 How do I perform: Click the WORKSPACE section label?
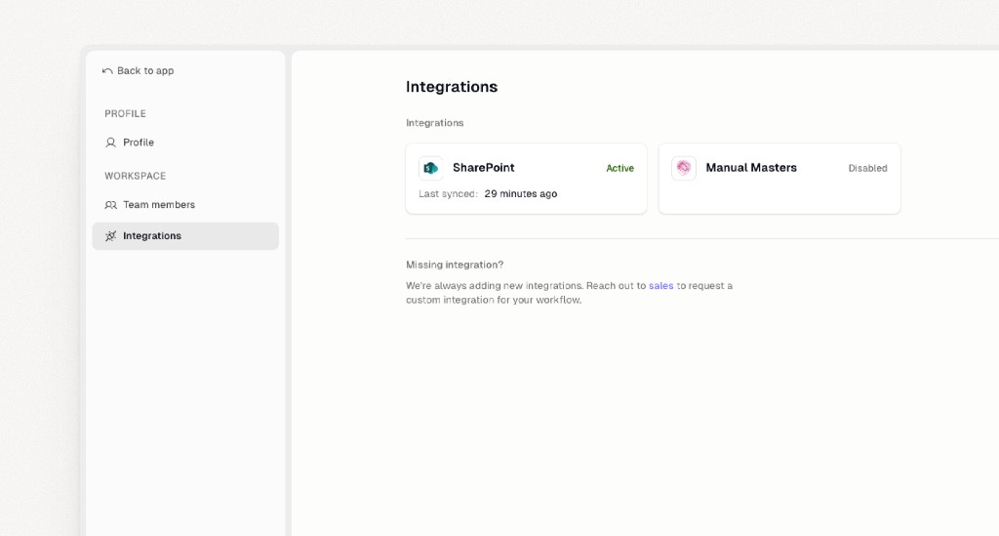[135, 176]
